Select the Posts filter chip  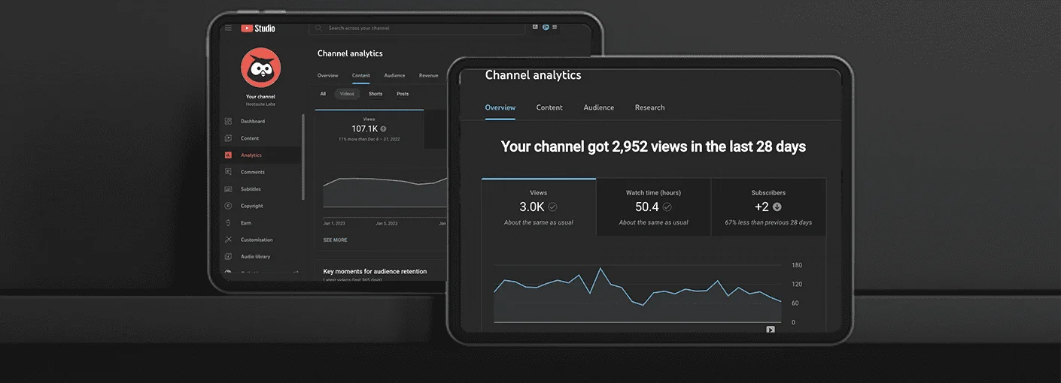pyautogui.click(x=403, y=94)
